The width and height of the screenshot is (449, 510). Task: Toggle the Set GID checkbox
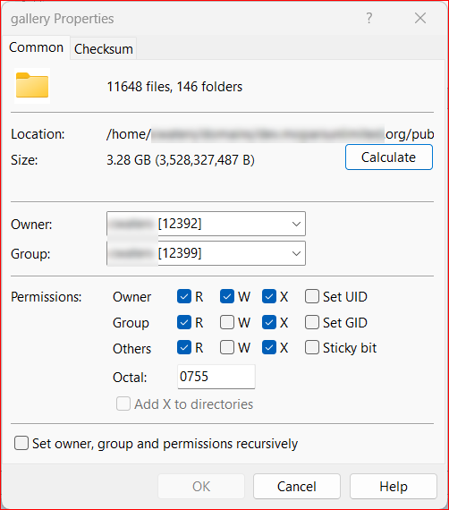point(312,323)
